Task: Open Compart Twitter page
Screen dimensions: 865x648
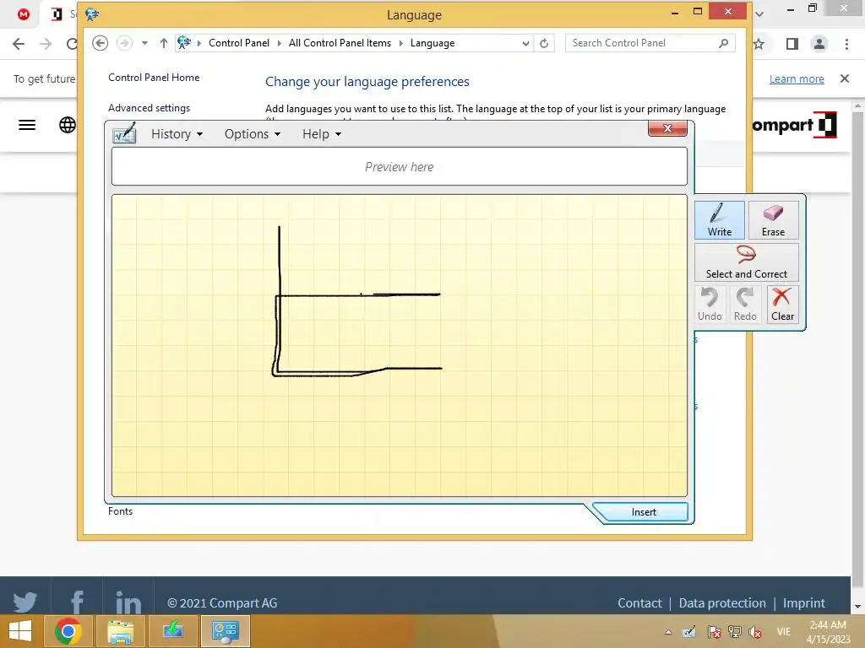Action: [24, 602]
